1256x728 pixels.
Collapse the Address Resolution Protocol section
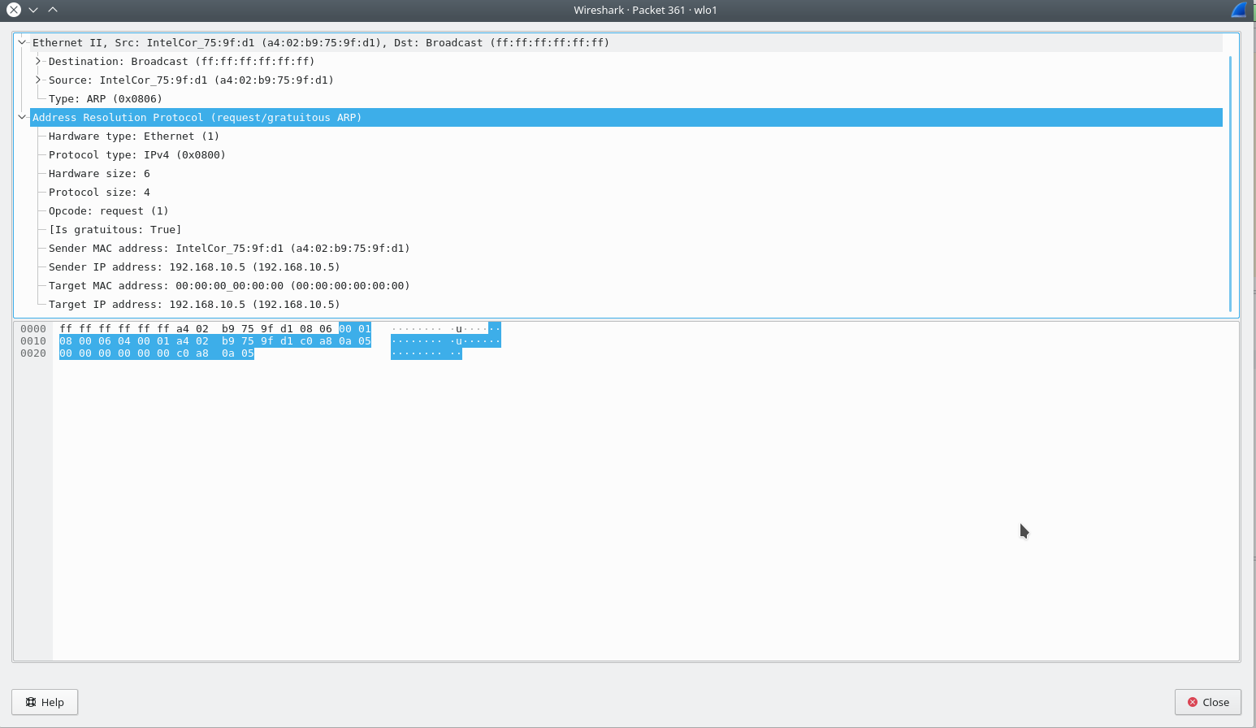[22, 117]
